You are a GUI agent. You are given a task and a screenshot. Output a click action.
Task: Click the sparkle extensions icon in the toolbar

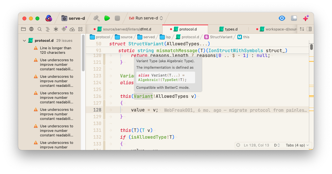[x=306, y=18]
